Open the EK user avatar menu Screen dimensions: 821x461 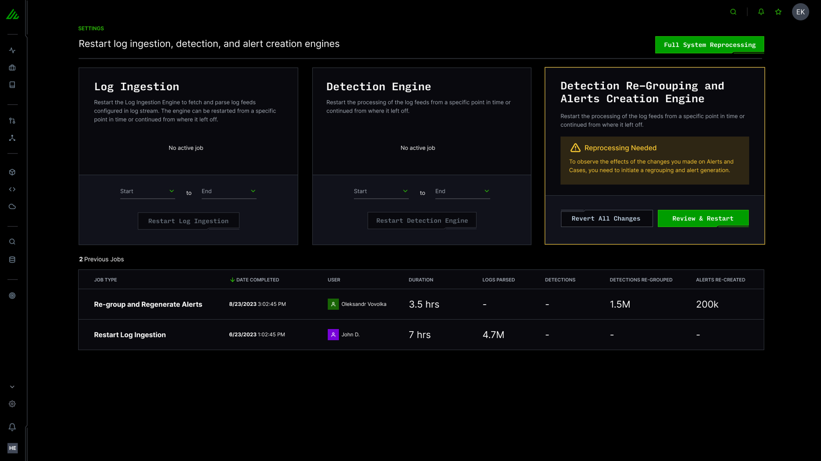pyautogui.click(x=800, y=12)
